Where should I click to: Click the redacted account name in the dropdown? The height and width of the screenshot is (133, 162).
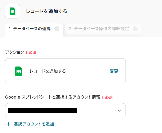[42, 110]
